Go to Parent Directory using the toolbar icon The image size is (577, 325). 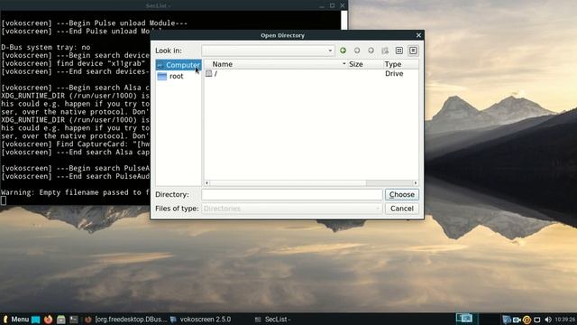click(x=371, y=51)
